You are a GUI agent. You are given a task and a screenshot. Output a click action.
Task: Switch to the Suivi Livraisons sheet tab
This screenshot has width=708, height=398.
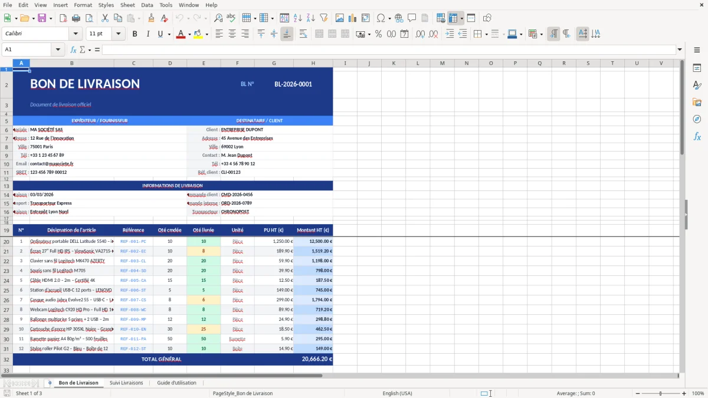click(125, 383)
